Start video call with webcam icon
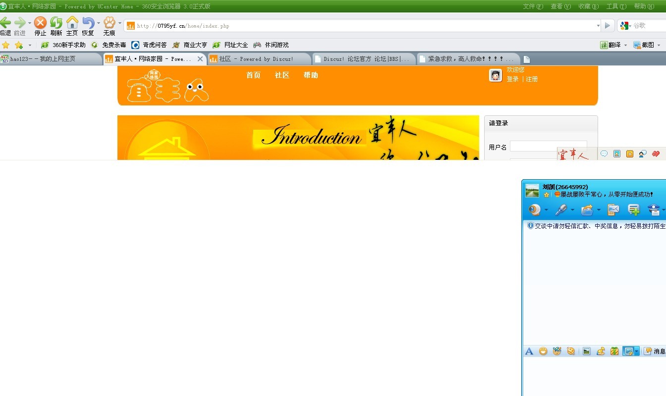The width and height of the screenshot is (666, 396). click(534, 210)
